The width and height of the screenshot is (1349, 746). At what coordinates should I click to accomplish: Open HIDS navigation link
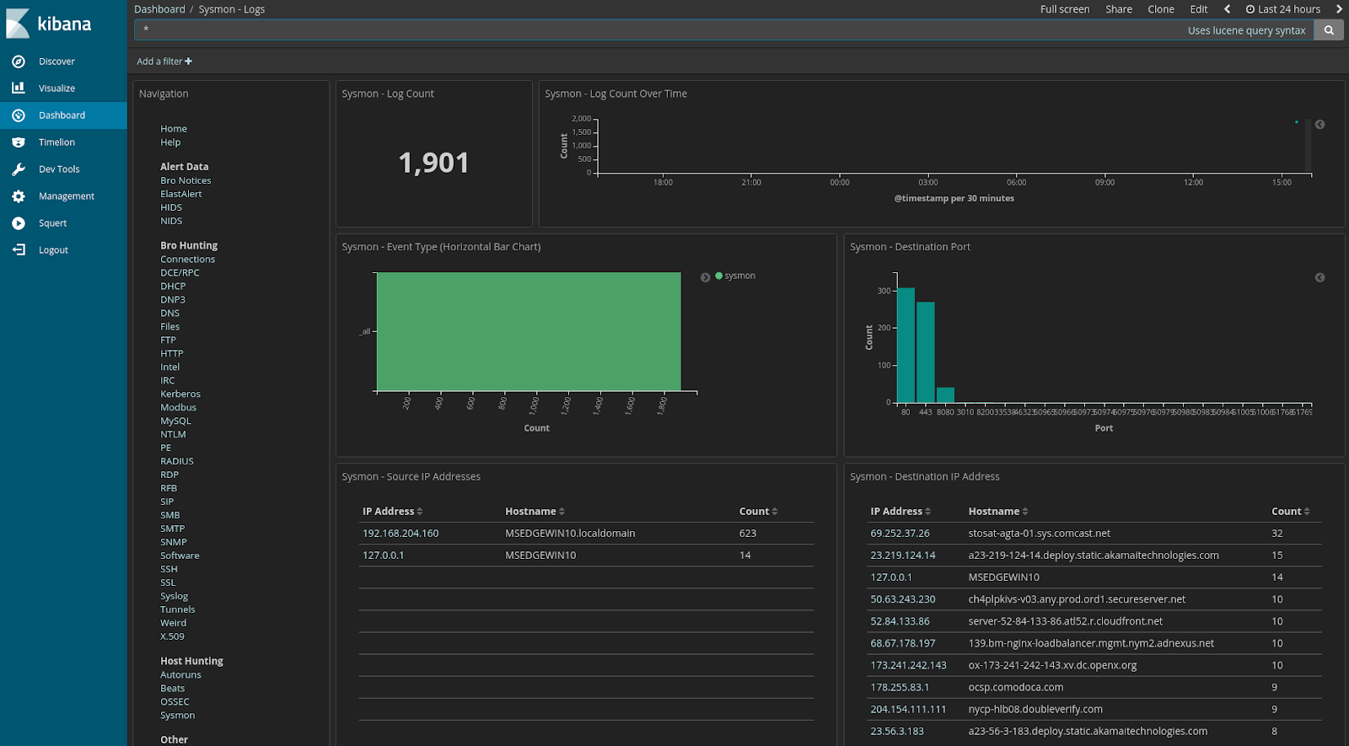pos(171,207)
